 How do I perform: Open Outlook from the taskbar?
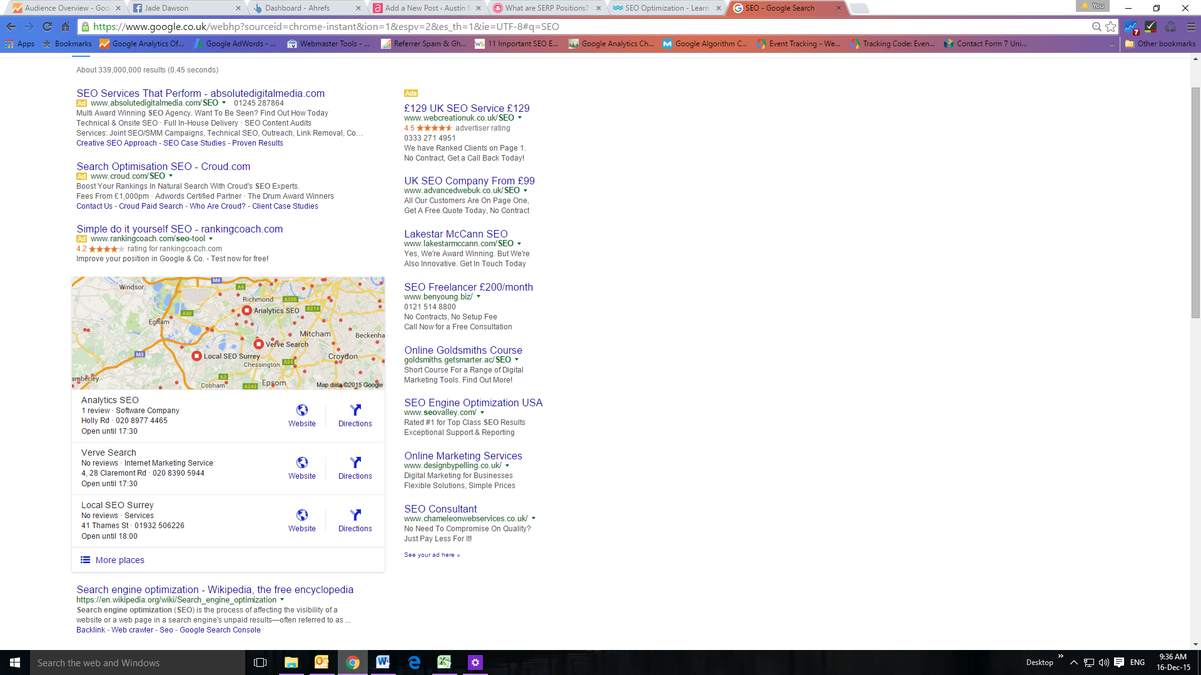322,662
